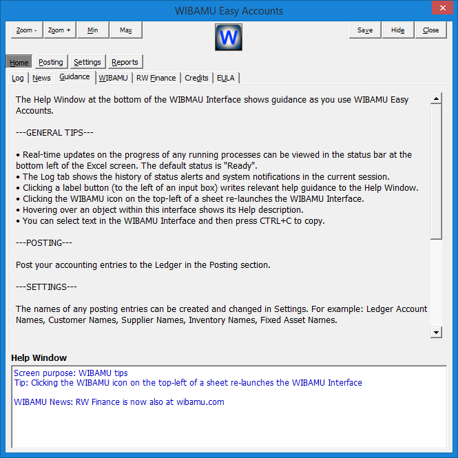Screen dimensions: 458x458
Task: Save using the Save button
Action: [x=365, y=30]
